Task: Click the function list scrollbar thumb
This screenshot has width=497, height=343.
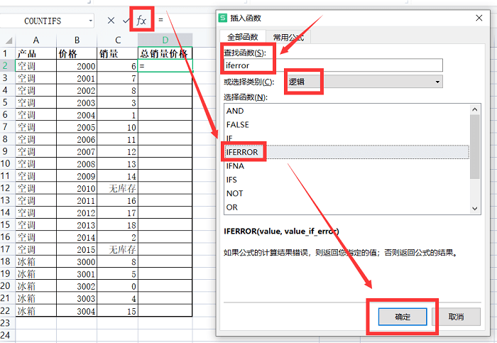Action: tap(475, 146)
